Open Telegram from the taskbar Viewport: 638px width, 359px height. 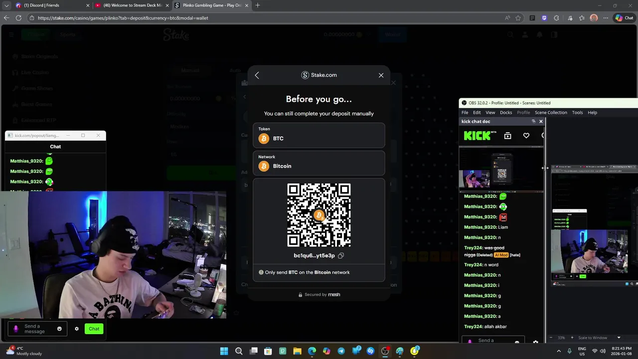(x=341, y=351)
